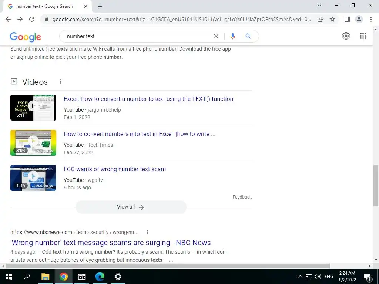Click Chrome icon in taskbar

click(x=64, y=277)
